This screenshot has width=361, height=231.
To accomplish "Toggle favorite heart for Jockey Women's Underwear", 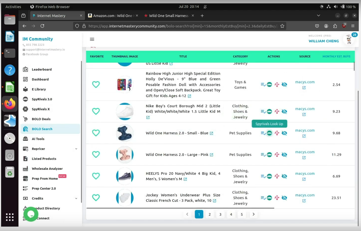I will click(x=96, y=198).
